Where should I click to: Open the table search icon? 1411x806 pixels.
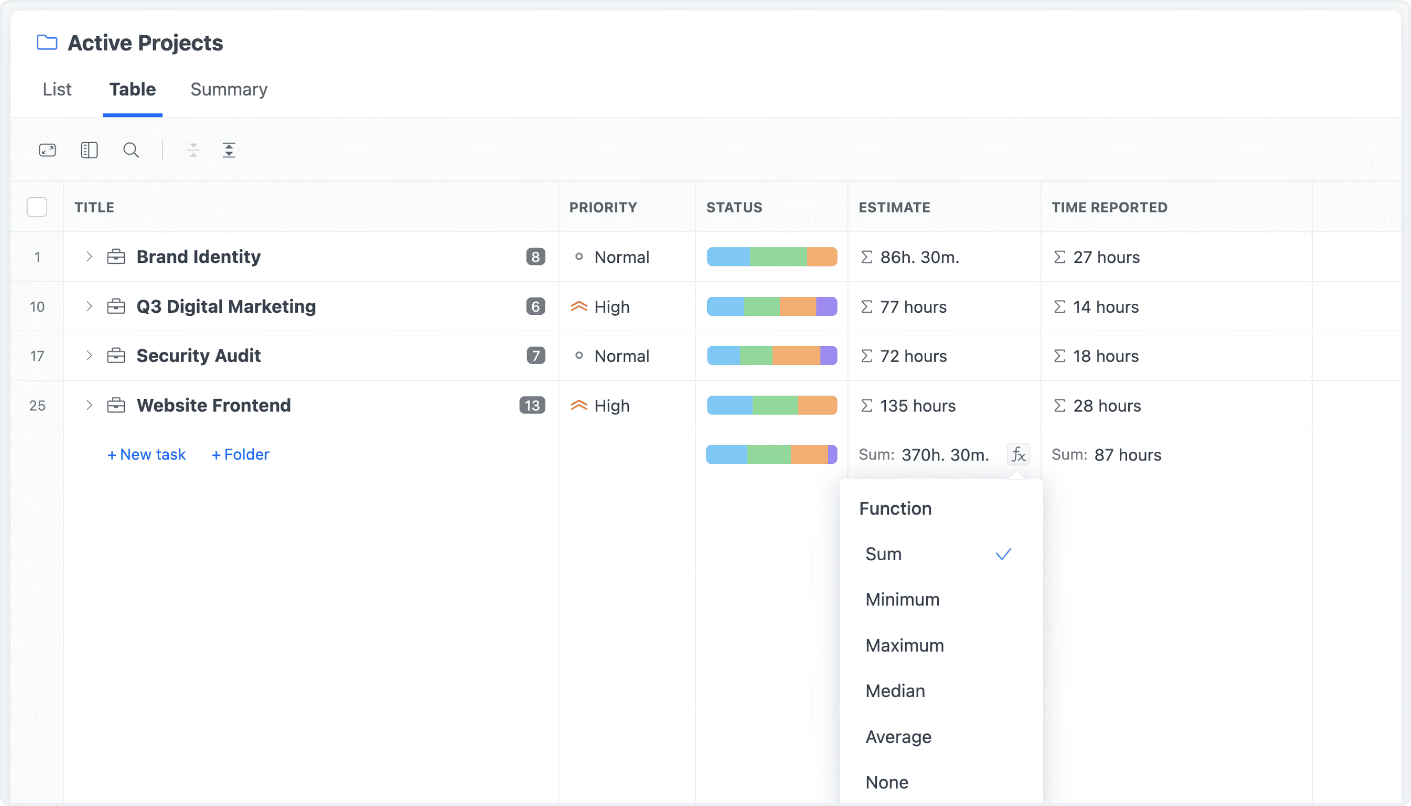pyautogui.click(x=131, y=150)
